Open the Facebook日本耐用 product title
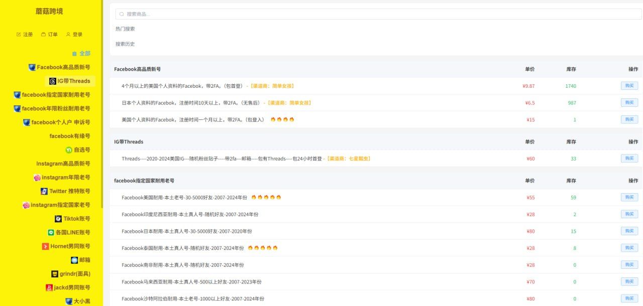The height and width of the screenshot is (306, 643). tap(187, 231)
